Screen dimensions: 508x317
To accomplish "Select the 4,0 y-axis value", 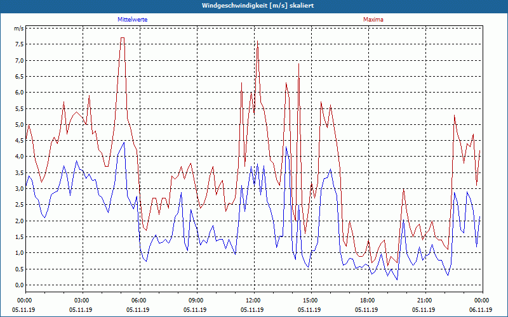I will (x=20, y=157).
